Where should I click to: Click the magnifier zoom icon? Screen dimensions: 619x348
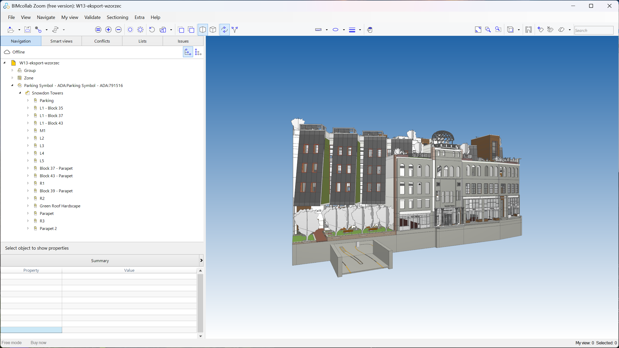[x=488, y=30]
